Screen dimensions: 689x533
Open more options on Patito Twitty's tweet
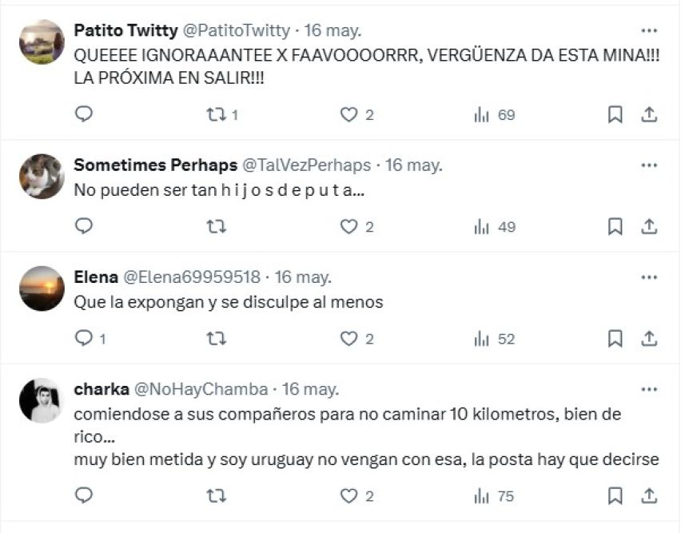pos(649,31)
